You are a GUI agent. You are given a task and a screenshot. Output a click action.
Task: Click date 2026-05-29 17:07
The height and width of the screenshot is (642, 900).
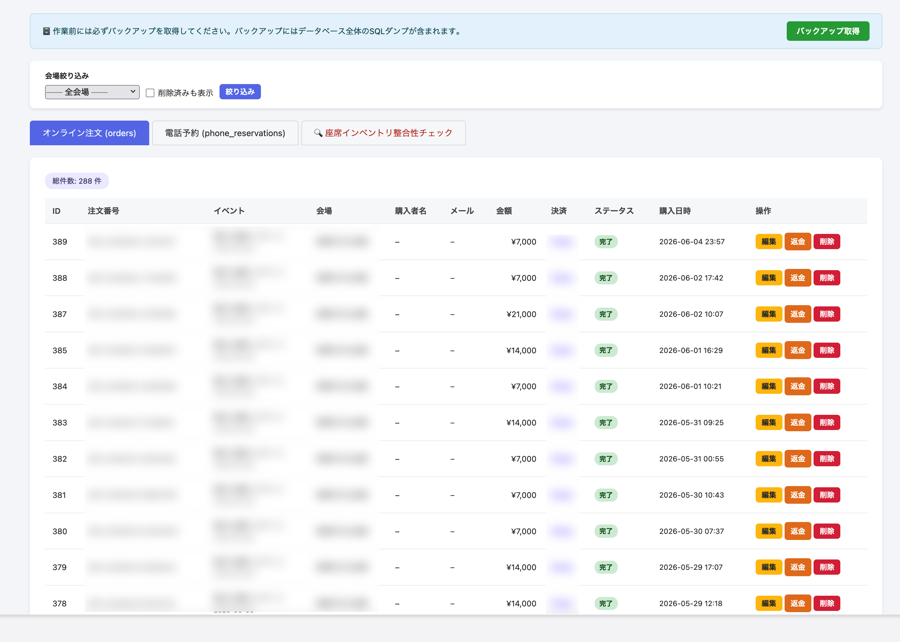[x=691, y=567]
